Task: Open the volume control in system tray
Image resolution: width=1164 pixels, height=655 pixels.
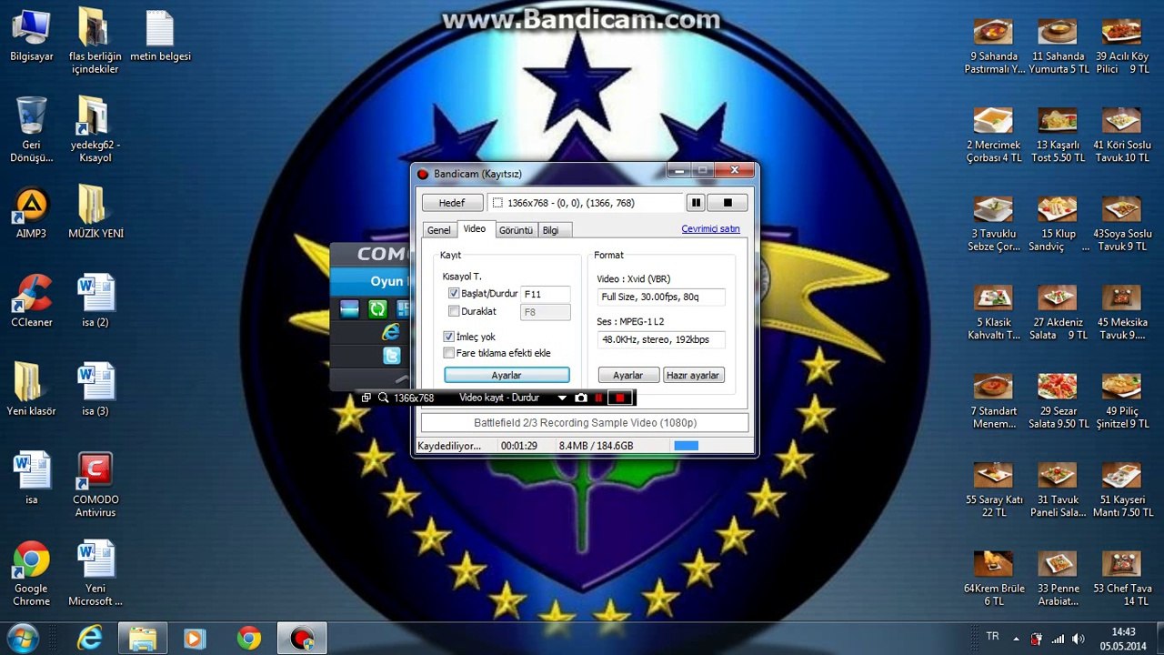Action: pyautogui.click(x=1079, y=639)
